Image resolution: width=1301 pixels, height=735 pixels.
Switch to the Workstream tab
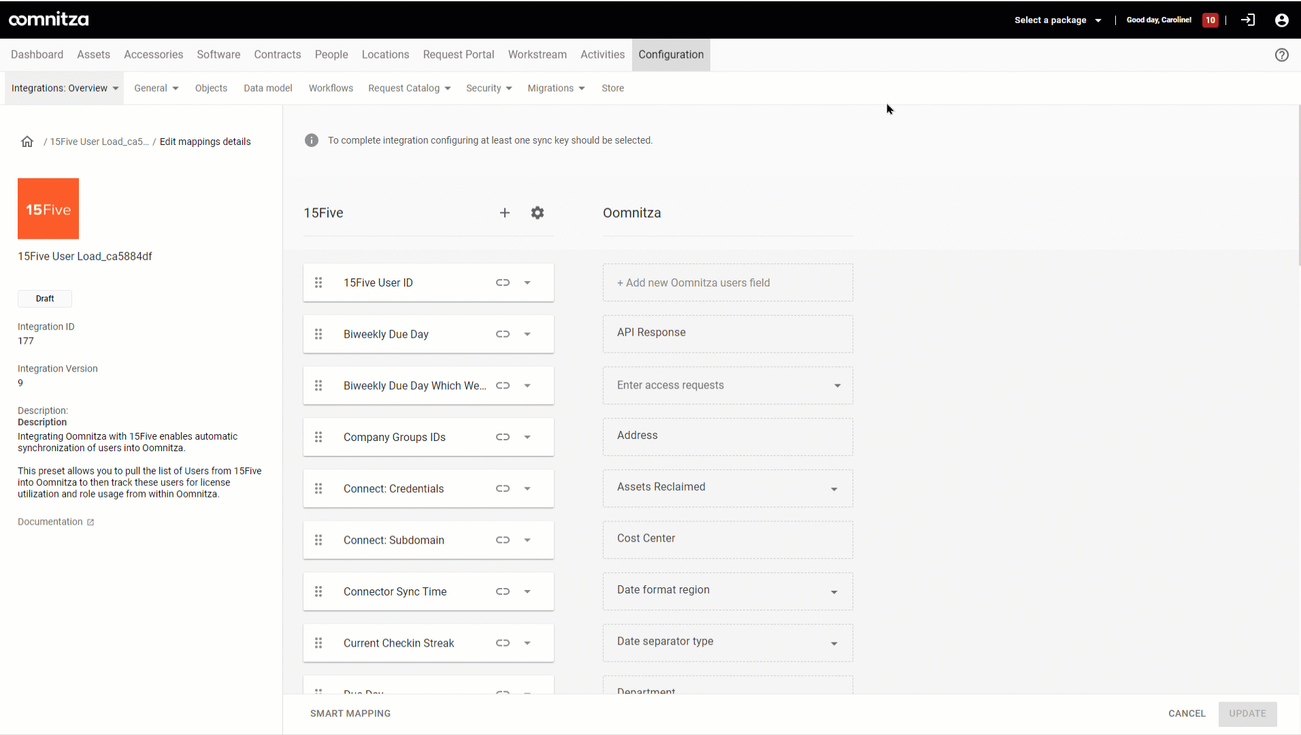click(x=537, y=54)
